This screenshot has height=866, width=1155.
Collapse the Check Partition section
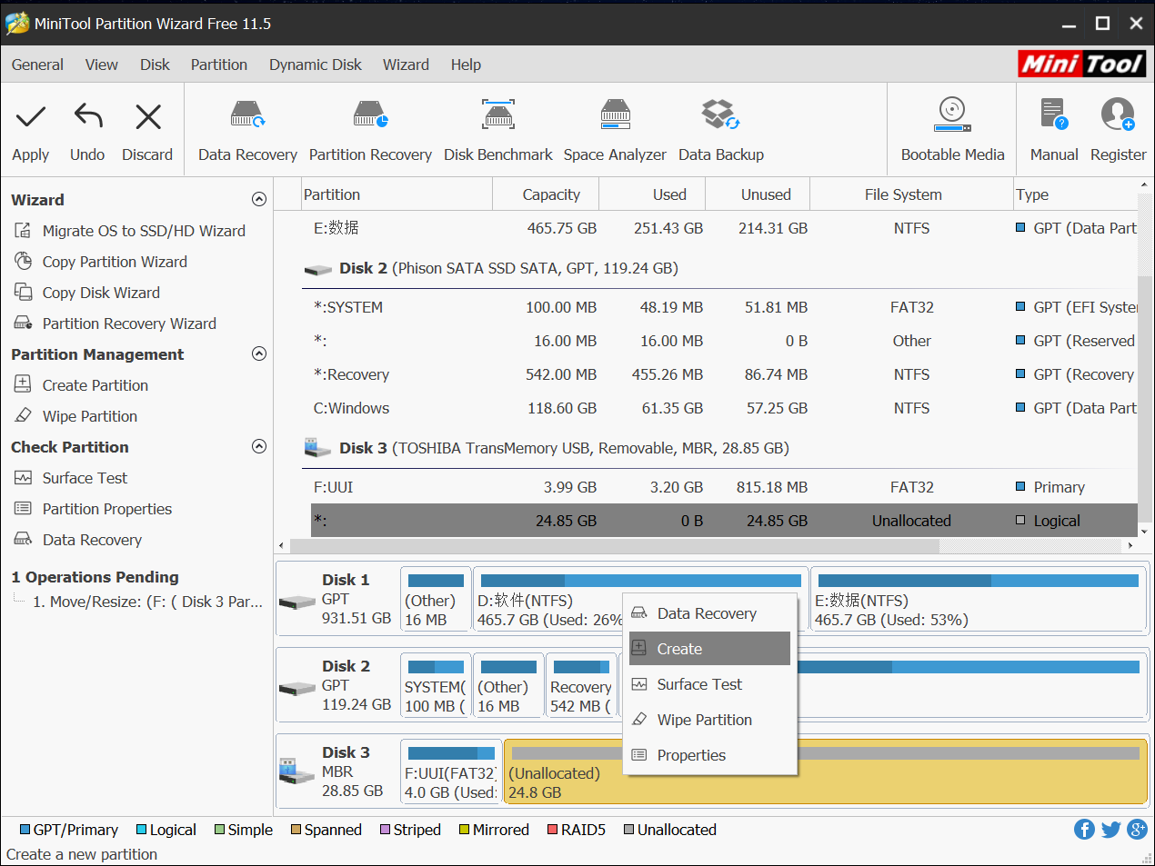(259, 447)
